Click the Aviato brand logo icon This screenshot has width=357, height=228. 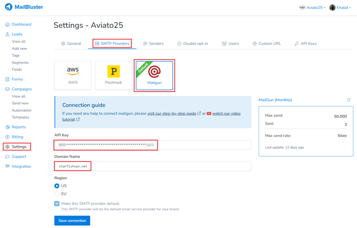pyautogui.click(x=302, y=8)
